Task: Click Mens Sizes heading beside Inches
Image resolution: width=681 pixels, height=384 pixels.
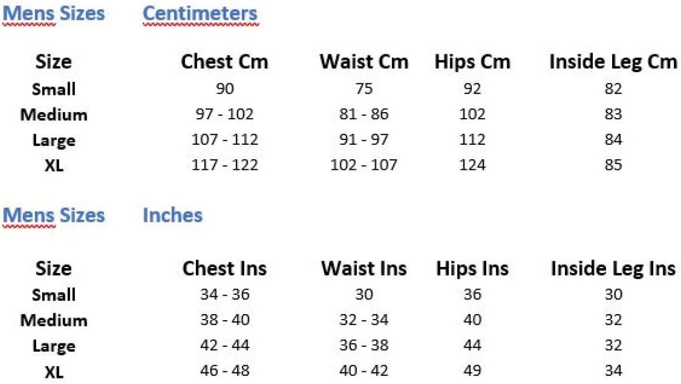Action: (54, 215)
